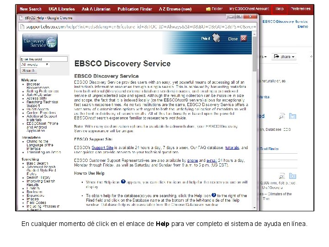Image resolution: width=329 pixels, height=247 pixels.
Task: Minimize the EBSCO Help Chrome window
Action: [231, 16]
